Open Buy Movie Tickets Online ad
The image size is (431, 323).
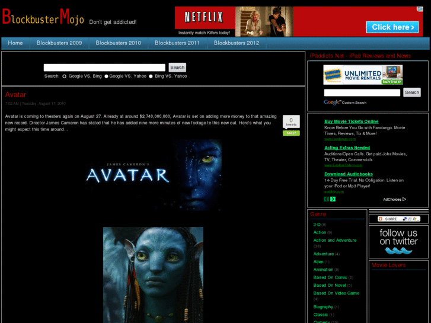pos(352,121)
